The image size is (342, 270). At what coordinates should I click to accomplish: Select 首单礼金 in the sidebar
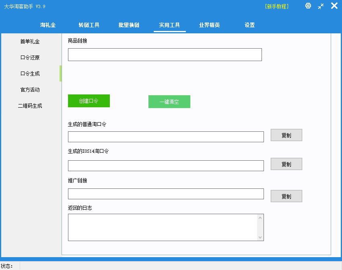(30, 41)
